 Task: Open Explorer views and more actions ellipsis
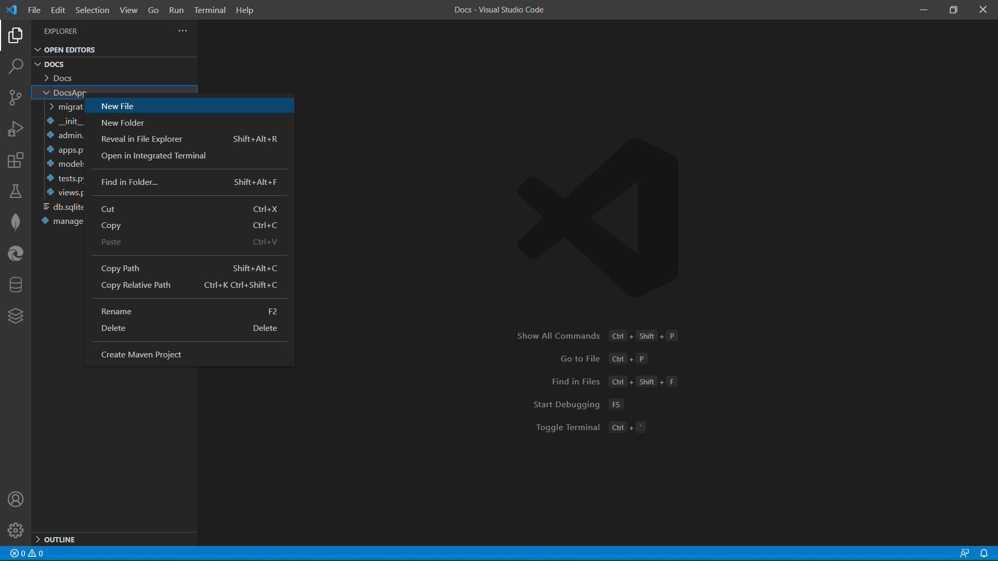point(182,31)
